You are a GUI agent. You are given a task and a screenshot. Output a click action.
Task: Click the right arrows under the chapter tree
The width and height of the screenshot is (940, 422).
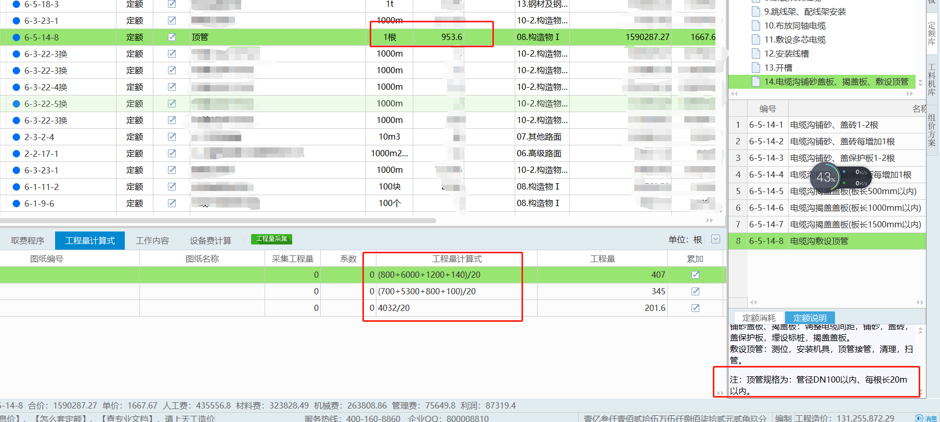click(909, 94)
